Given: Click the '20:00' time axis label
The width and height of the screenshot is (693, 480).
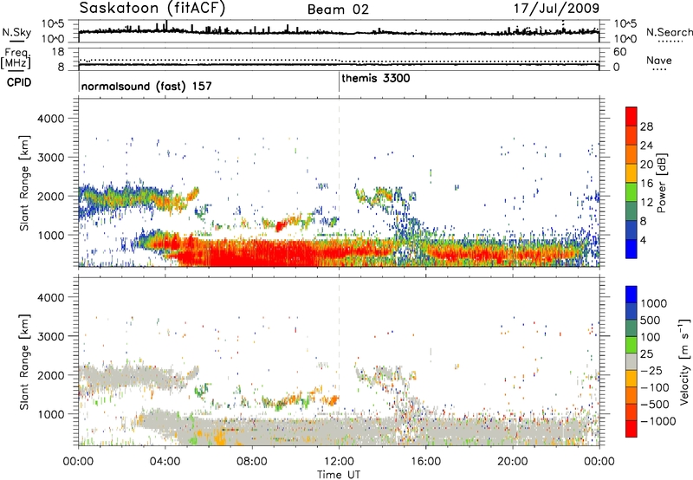Looking at the screenshot, I should coord(512,462).
